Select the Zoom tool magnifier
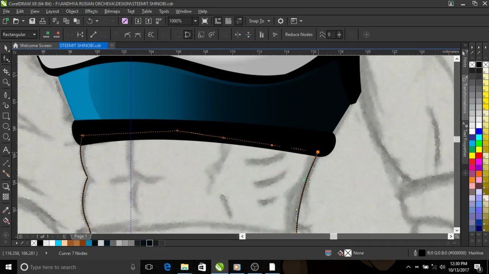Viewport: 489px width, 274px height. 6,82
